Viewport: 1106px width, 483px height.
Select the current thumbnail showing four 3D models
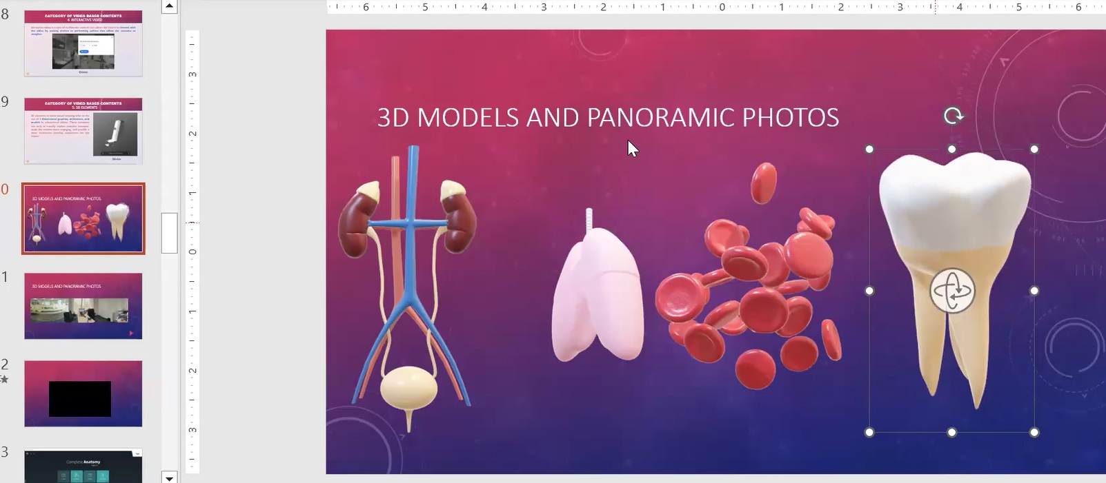tap(83, 218)
